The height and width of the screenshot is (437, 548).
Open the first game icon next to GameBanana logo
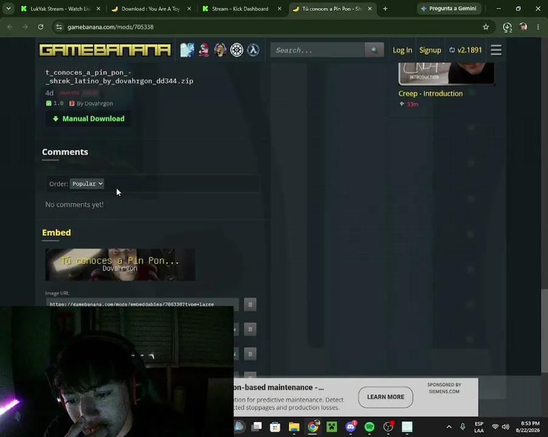point(187,50)
